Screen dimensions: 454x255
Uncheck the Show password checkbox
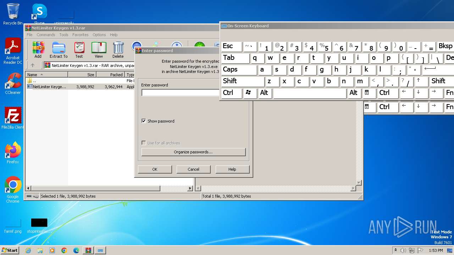tap(144, 121)
